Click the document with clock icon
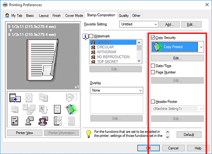This screenshot has height=154, width=212. tap(58, 121)
